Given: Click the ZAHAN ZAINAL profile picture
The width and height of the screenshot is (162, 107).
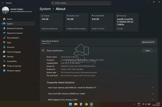Looking at the screenshot, I should [x=6, y=10].
